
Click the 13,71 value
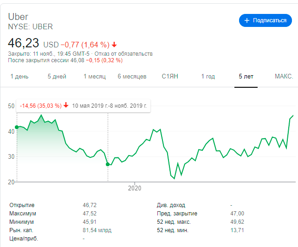(x=237, y=230)
